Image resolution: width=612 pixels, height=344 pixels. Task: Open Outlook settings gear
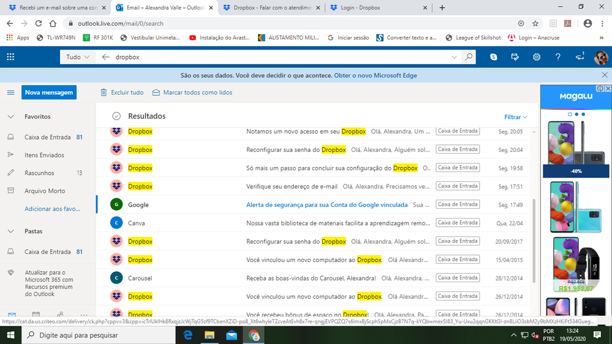pos(536,57)
